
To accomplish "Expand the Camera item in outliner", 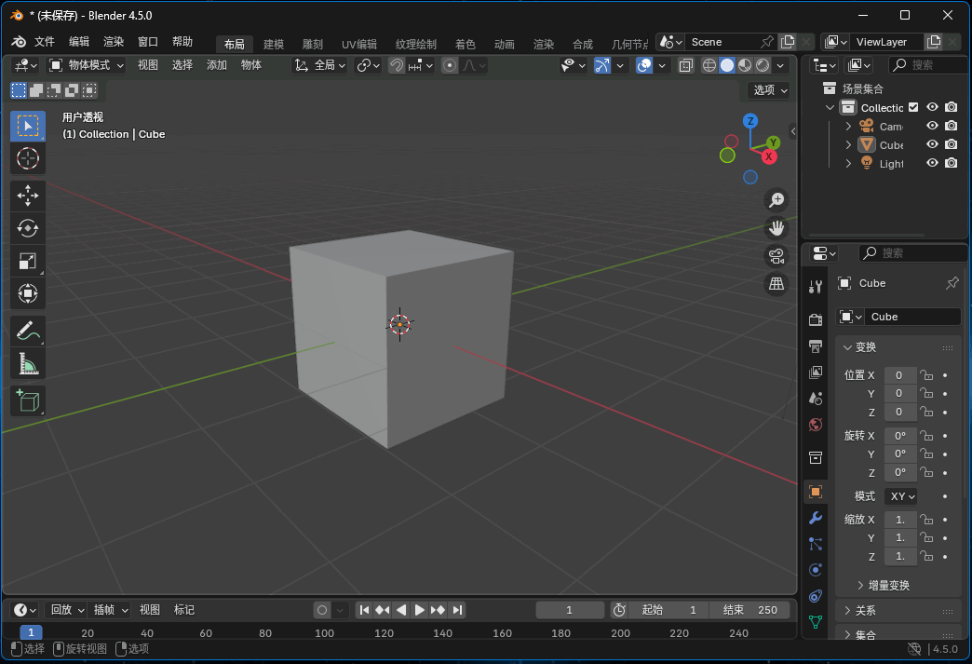I will (x=848, y=126).
